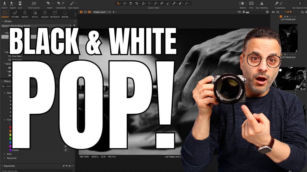Switch to the Style tool tab
This screenshot has width=307, height=172.
click(35, 14)
